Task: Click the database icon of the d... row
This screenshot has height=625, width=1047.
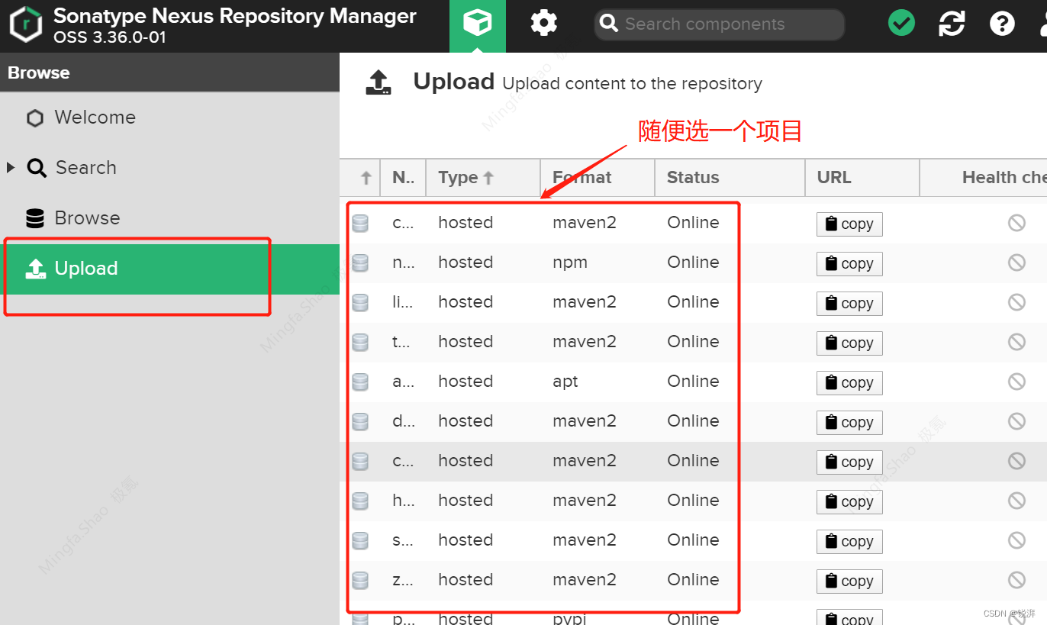Action: click(360, 421)
